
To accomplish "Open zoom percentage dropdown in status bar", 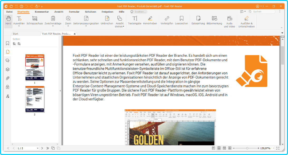I will click(274, 148).
